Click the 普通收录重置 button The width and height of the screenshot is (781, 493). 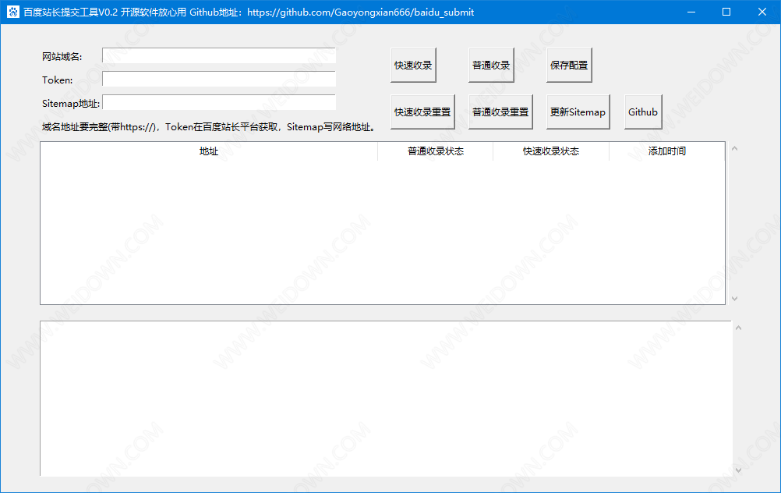pyautogui.click(x=500, y=112)
